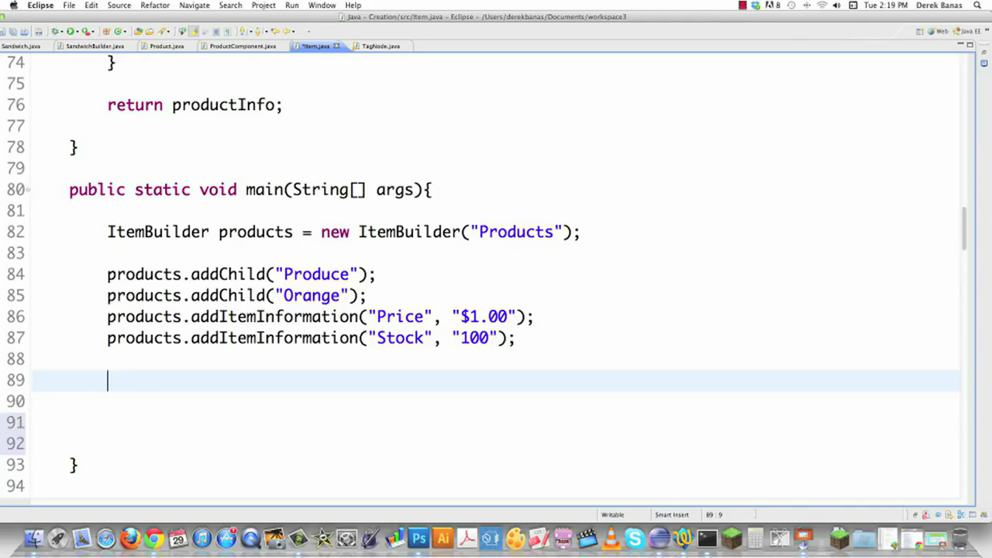Open Google Chrome from the Dock

(153, 538)
